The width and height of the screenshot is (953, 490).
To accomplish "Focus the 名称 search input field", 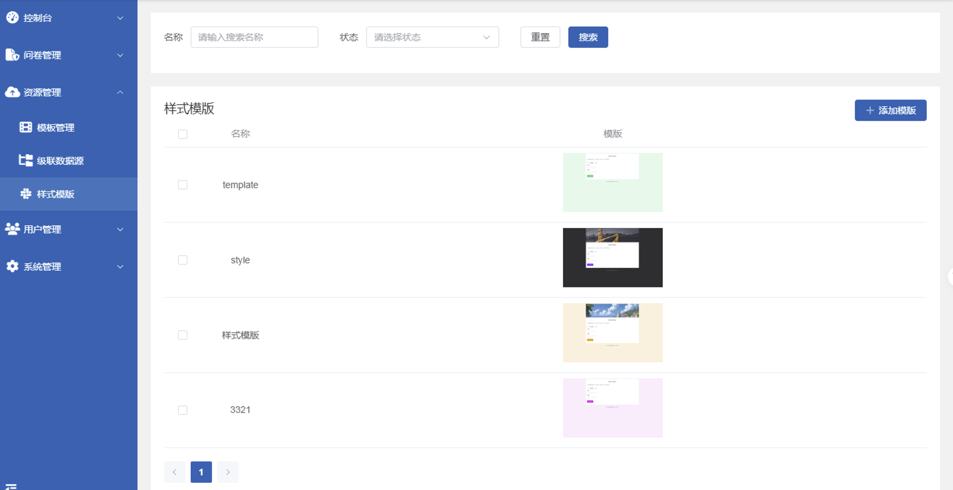I will pyautogui.click(x=254, y=37).
